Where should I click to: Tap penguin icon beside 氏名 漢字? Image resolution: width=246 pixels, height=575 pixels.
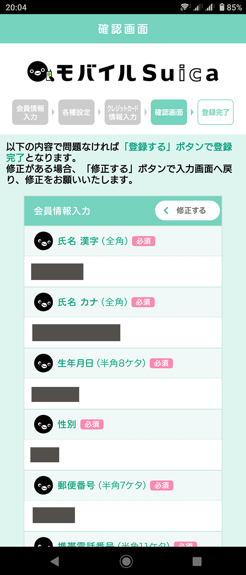point(43,241)
